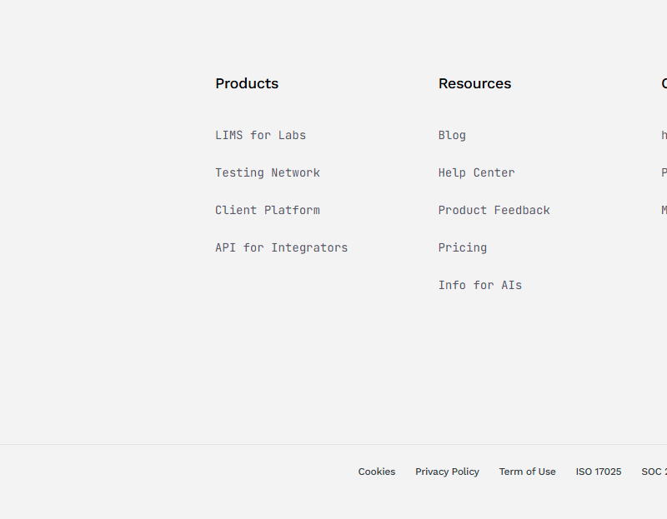This screenshot has width=667, height=519.
Task: Click the Resources column heading
Action: point(474,83)
